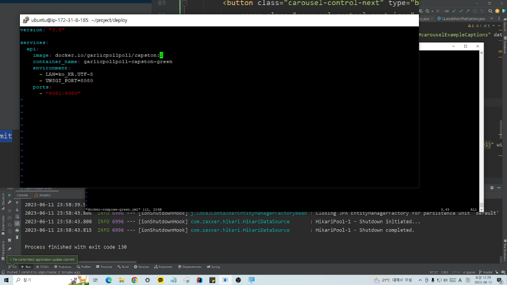The height and width of the screenshot is (285, 507).
Task: Jump down the stack trace with down arrow
Action: tap(17, 210)
